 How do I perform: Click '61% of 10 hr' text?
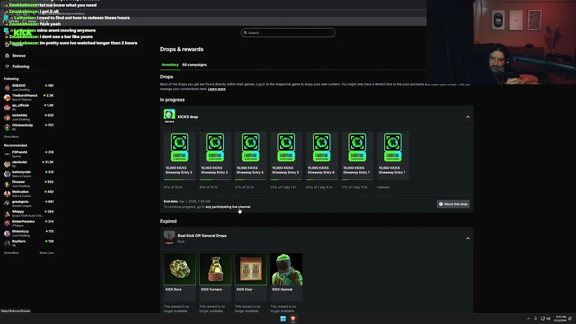click(x=173, y=187)
